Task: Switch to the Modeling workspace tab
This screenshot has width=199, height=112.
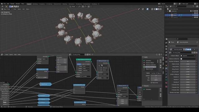Action: [35, 4]
